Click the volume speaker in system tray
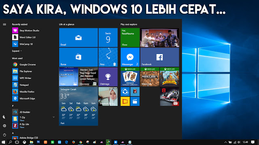The height and width of the screenshot is (145, 259). (239, 142)
